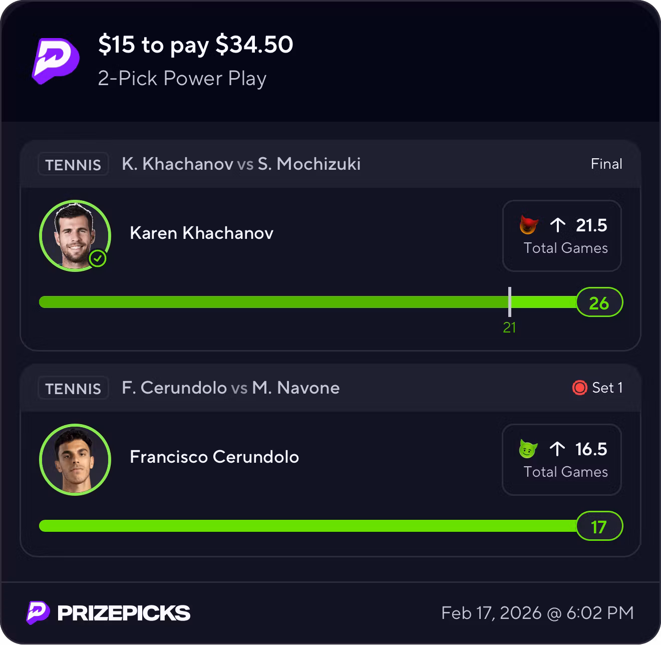661x645 pixels.
Task: Click the 26 result bubble on progress bar
Action: pos(599,302)
